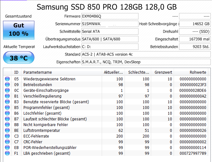Click the Rohwerte column header

click(x=191, y=72)
